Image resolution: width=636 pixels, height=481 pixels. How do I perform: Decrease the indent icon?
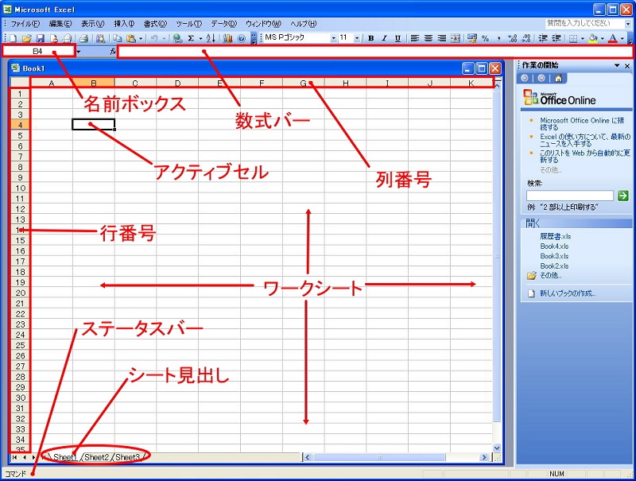click(x=543, y=38)
